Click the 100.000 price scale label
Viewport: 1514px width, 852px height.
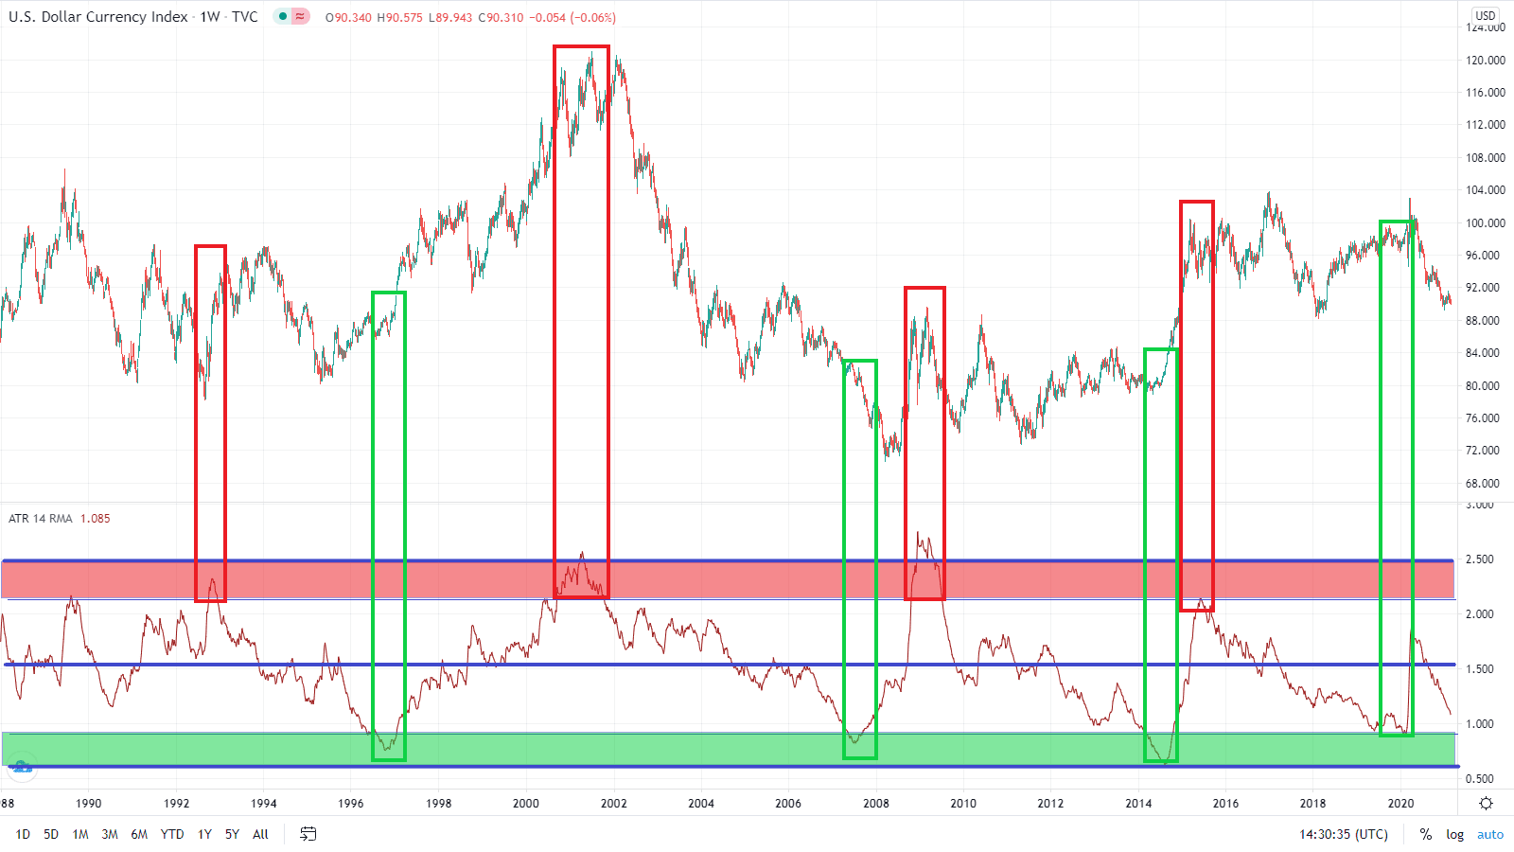pyautogui.click(x=1486, y=222)
